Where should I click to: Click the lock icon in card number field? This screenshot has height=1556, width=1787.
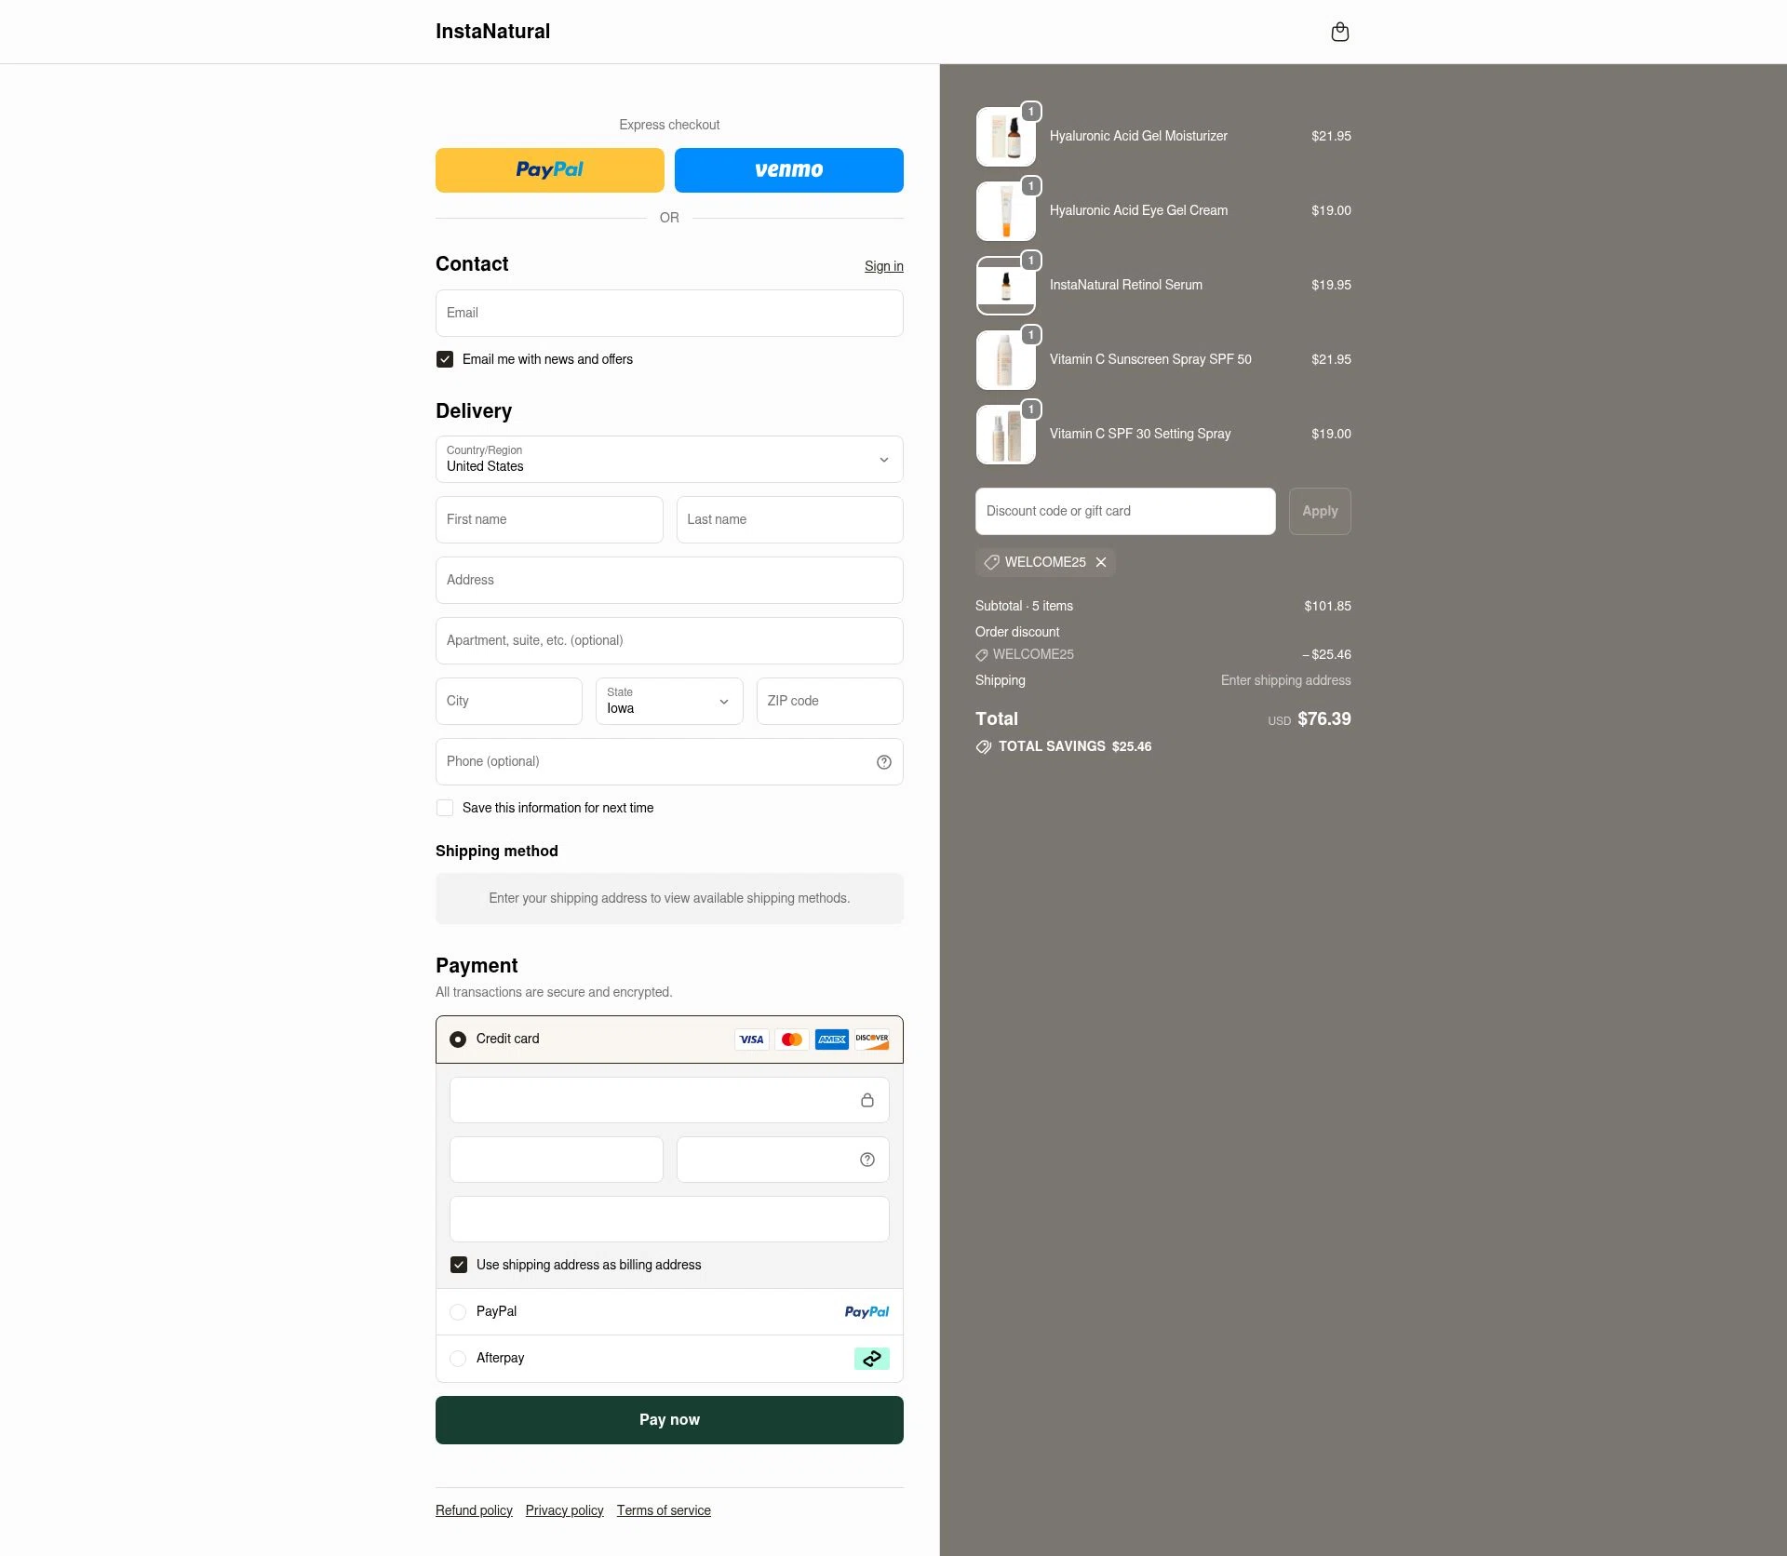867,1100
